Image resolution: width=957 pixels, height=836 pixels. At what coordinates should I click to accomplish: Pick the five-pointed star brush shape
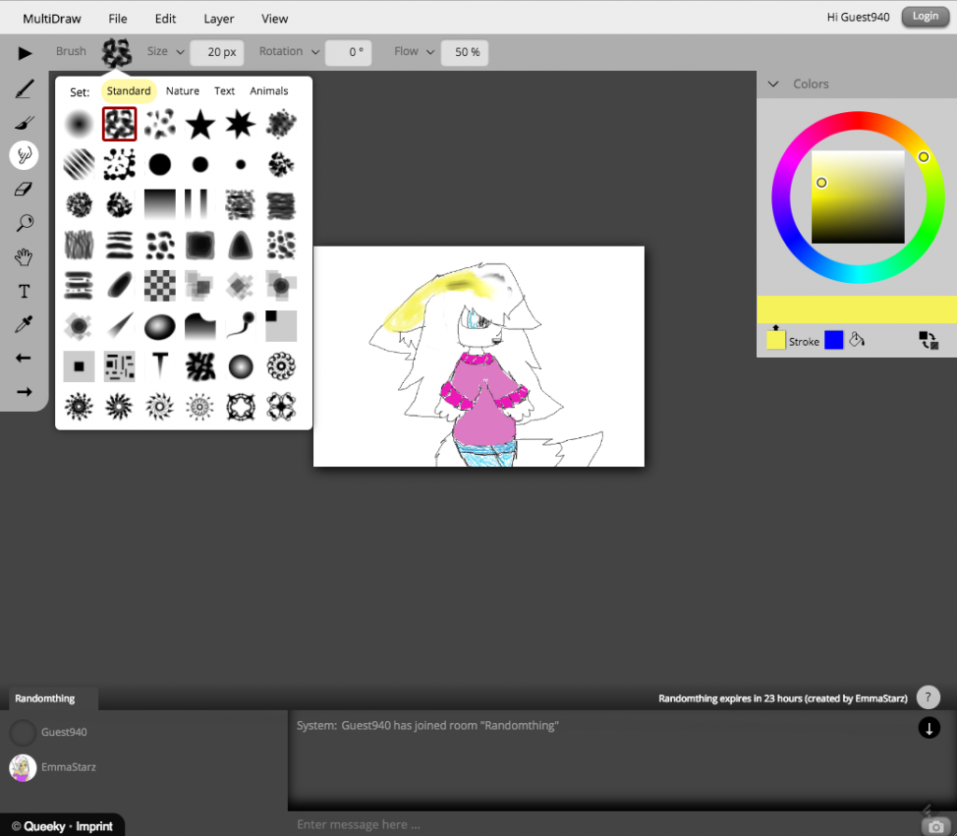pos(200,124)
